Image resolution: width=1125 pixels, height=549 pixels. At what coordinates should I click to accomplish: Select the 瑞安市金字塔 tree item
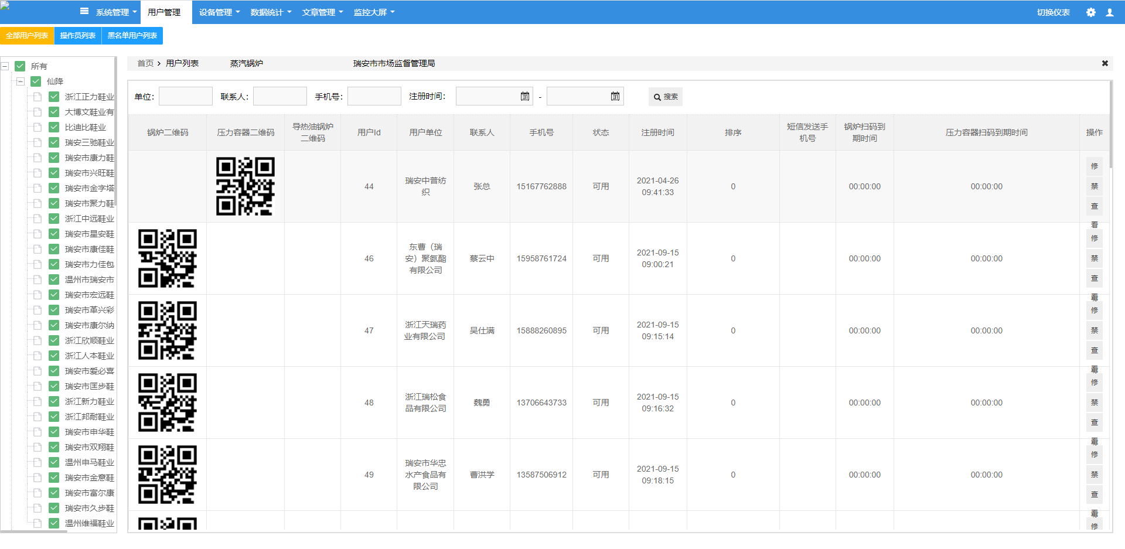pos(89,188)
